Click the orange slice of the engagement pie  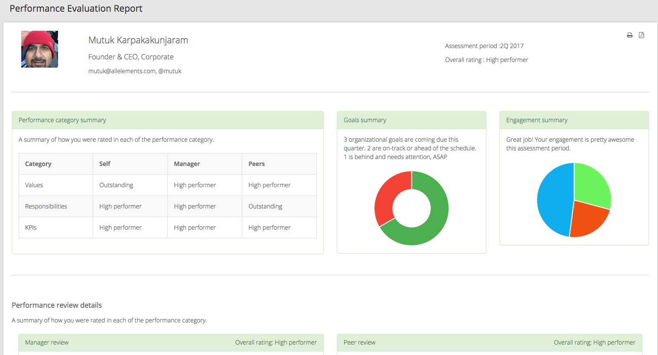[587, 220]
